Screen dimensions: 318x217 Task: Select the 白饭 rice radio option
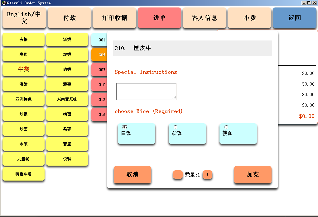(125, 127)
